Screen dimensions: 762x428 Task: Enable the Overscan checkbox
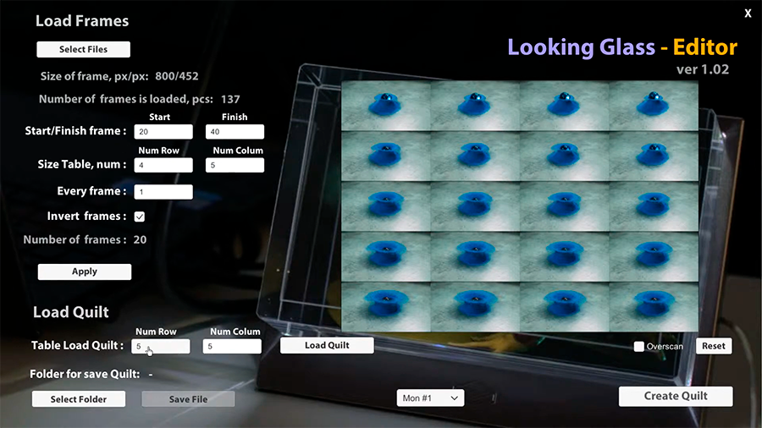tap(639, 346)
